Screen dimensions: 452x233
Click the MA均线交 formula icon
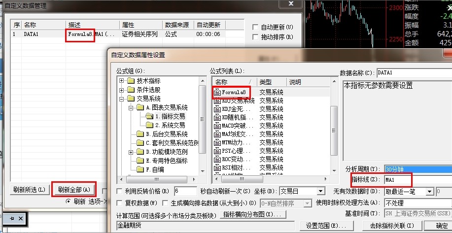click(217, 134)
